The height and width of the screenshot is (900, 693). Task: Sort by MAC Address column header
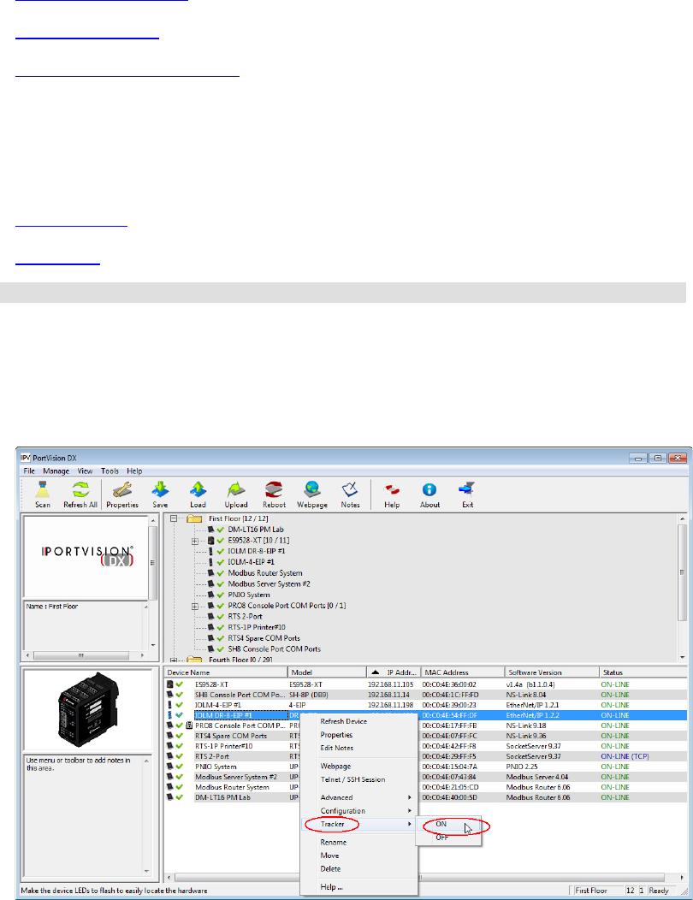coord(463,672)
